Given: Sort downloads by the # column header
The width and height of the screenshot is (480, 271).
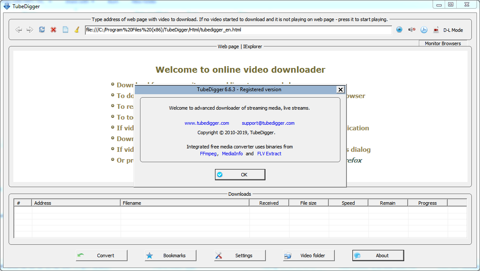Looking at the screenshot, I should 23,203.
